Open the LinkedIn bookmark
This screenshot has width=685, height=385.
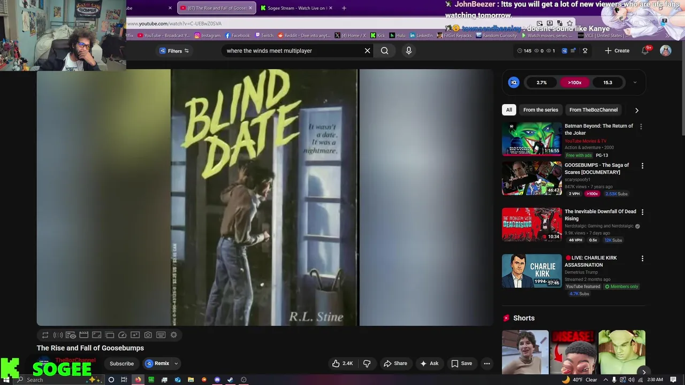click(421, 35)
